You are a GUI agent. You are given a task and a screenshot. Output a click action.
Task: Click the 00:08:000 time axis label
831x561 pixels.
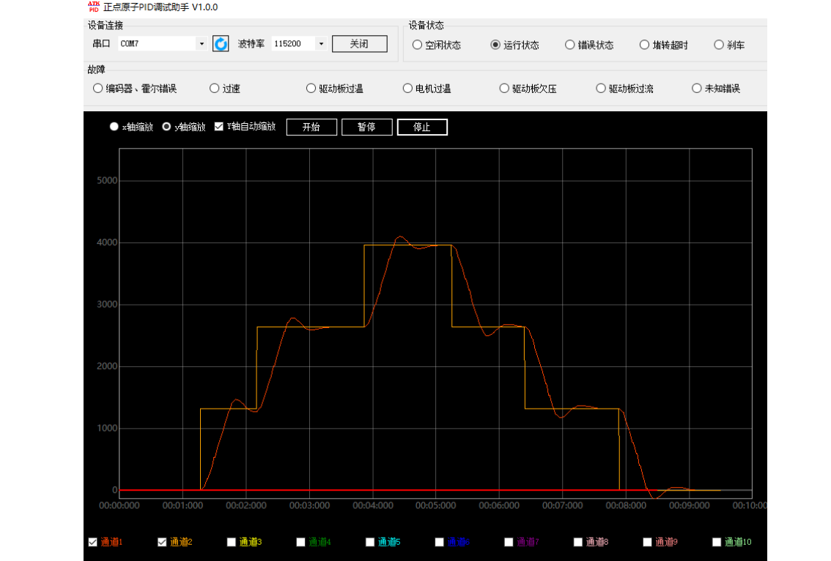pyautogui.click(x=626, y=506)
